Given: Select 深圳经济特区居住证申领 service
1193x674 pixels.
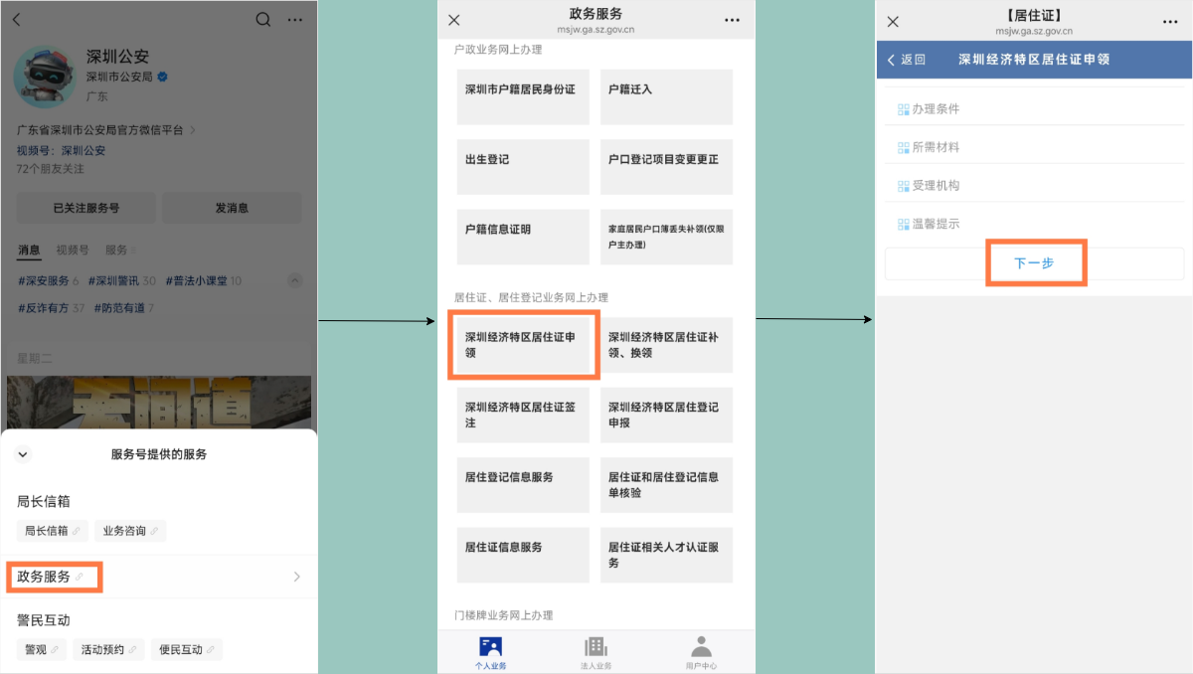Looking at the screenshot, I should [523, 345].
